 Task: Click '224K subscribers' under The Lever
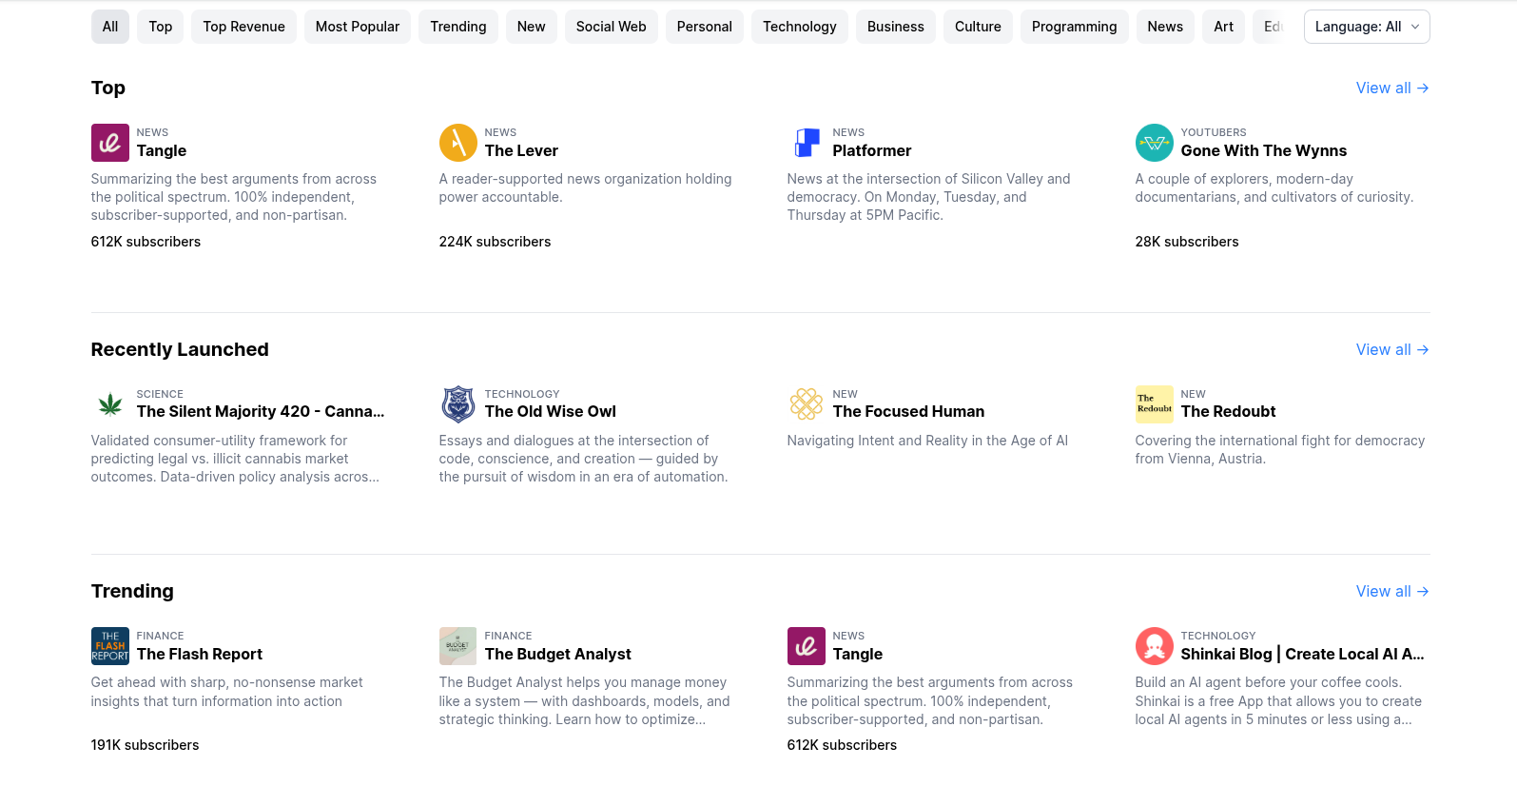(495, 242)
